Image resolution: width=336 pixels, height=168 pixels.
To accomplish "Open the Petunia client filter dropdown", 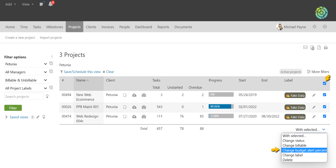I will (x=26, y=64).
